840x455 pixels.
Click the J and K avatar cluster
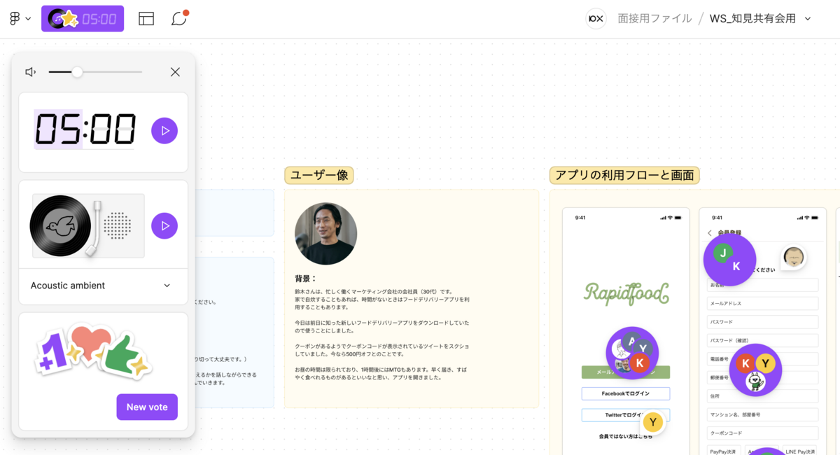pyautogui.click(x=729, y=260)
